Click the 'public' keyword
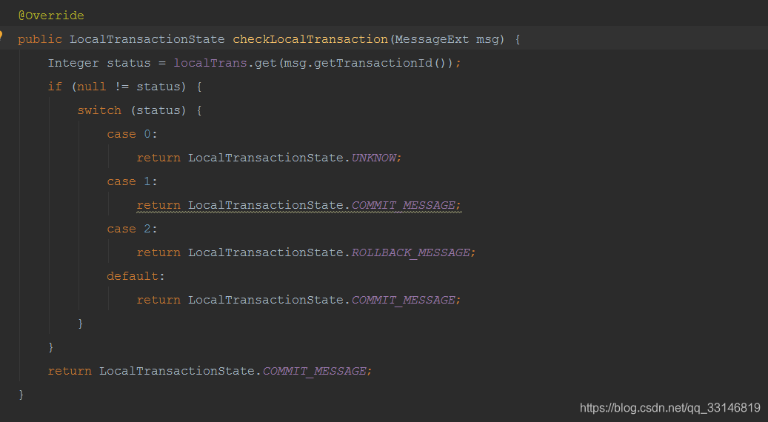768x422 pixels. [x=40, y=39]
